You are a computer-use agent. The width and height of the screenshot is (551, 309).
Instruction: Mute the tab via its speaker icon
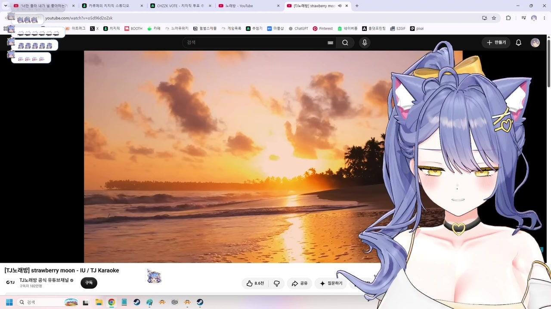click(340, 6)
